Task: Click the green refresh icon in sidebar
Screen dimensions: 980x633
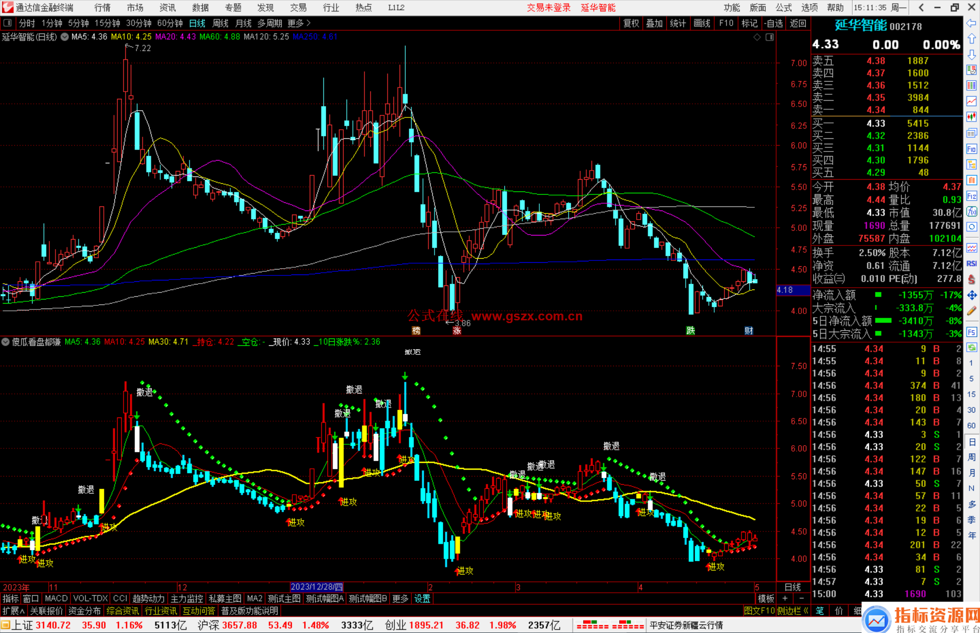Action: (971, 348)
